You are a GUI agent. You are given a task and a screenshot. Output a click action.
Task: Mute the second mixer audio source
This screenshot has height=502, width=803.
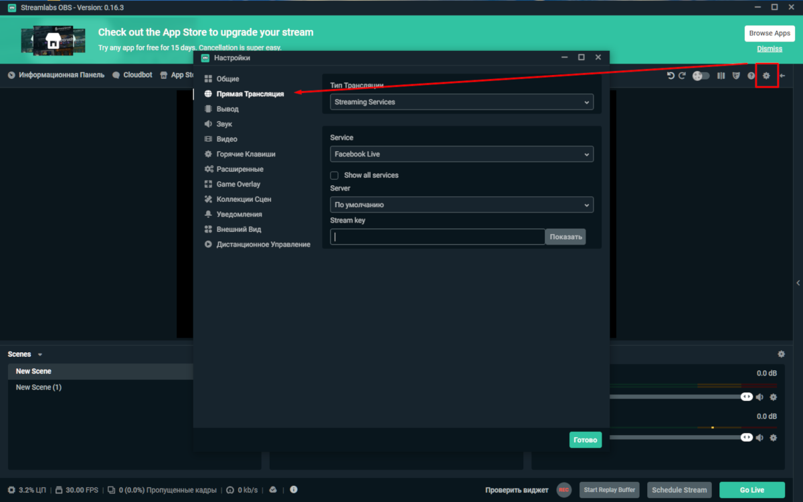tap(760, 438)
